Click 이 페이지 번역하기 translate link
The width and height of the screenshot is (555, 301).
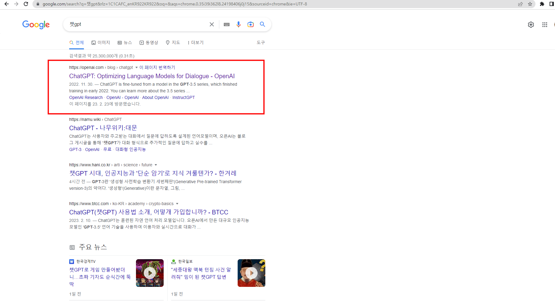(157, 67)
